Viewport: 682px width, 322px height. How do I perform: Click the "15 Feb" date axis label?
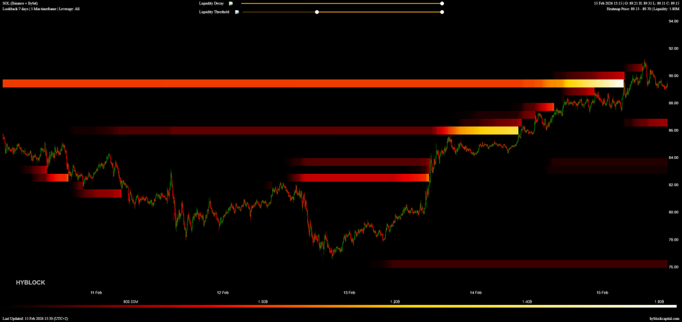point(602,292)
